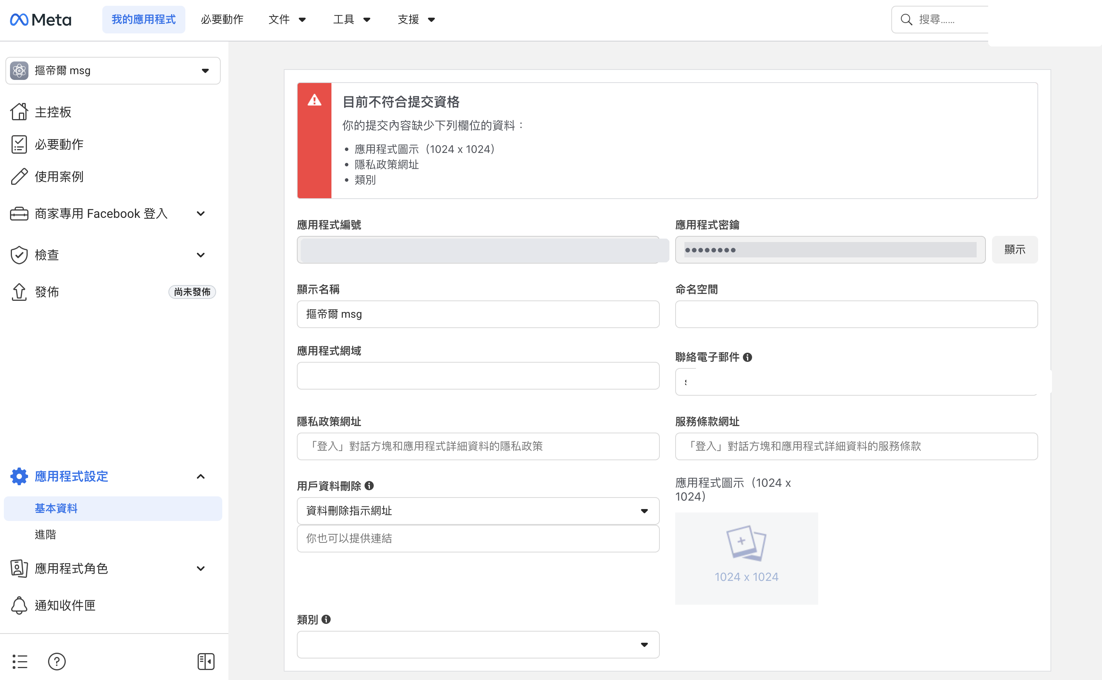This screenshot has height=680, width=1102.
Task: Click the image upload placeholder icon
Action: pos(746,542)
